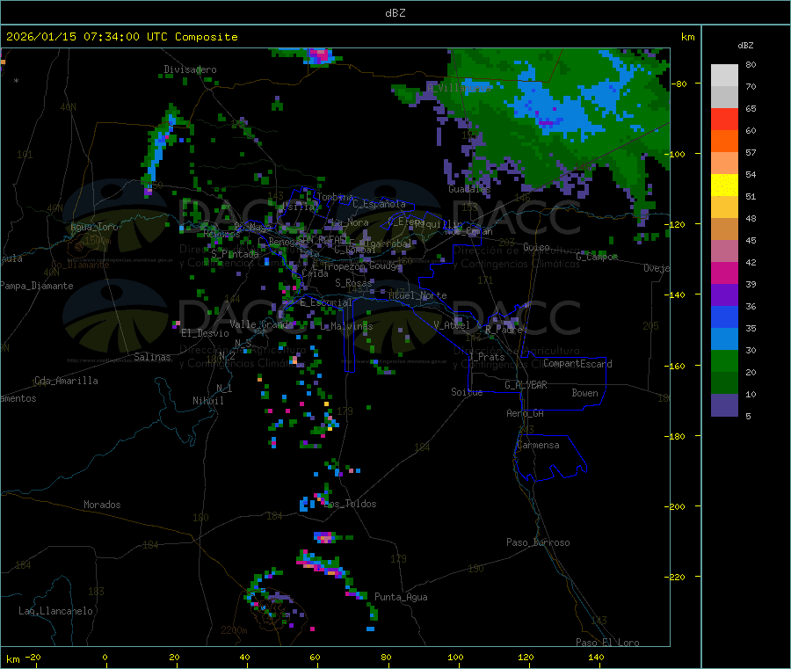This screenshot has width=791, height=669.
Task: Click the Los_Toldos map label
Action: click(x=350, y=504)
